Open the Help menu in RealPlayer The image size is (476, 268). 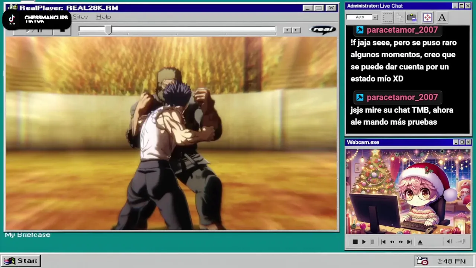click(103, 17)
